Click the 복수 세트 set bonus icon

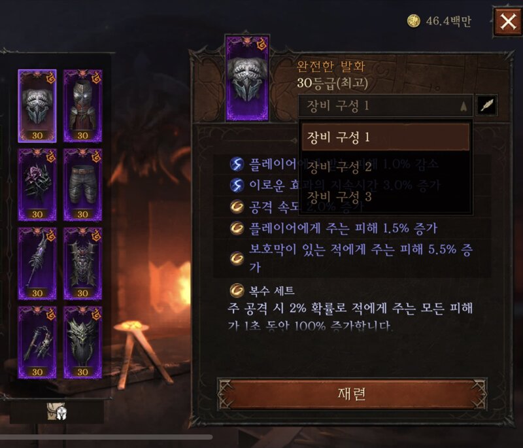point(237,290)
